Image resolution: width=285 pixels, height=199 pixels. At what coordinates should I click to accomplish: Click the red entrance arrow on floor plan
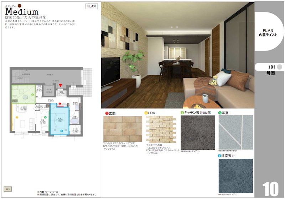click(61, 85)
